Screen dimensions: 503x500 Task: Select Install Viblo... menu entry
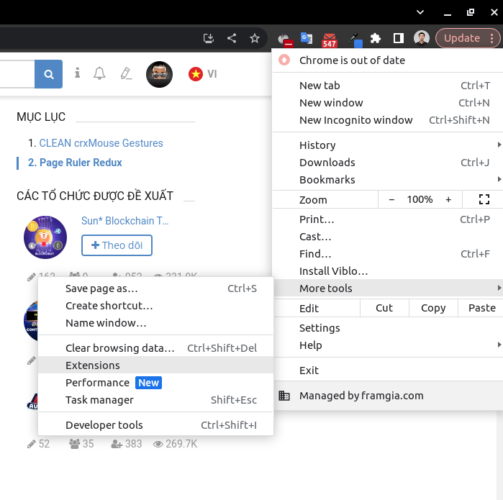388,271
